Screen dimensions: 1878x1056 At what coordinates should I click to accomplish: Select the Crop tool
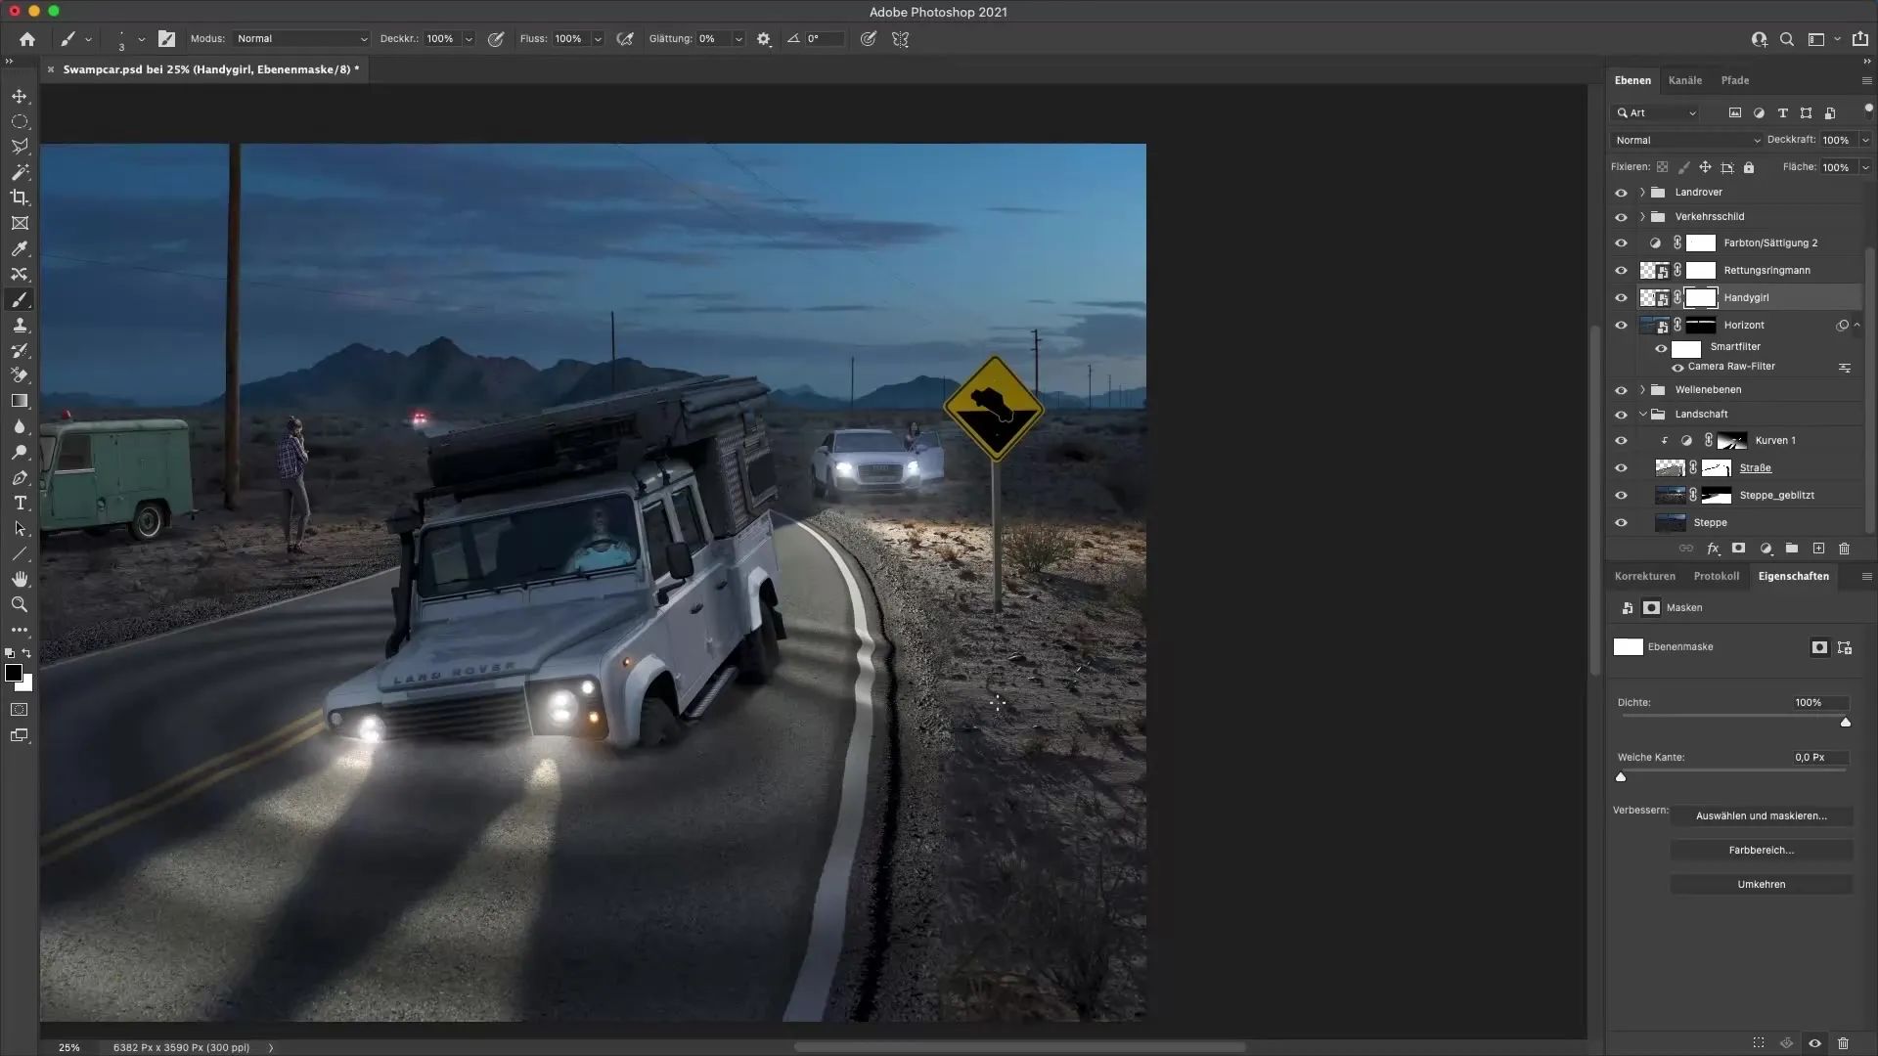point(20,198)
